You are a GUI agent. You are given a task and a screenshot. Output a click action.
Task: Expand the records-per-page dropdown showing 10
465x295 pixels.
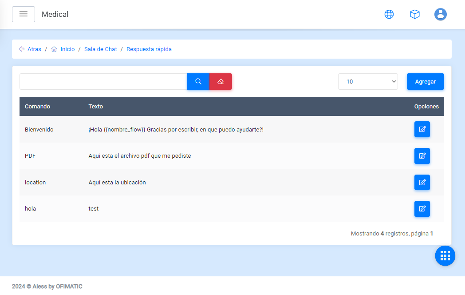coord(368,82)
